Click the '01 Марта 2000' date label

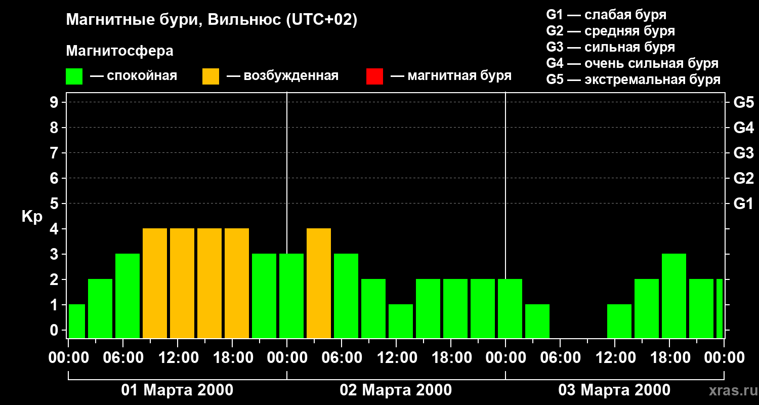(x=177, y=390)
